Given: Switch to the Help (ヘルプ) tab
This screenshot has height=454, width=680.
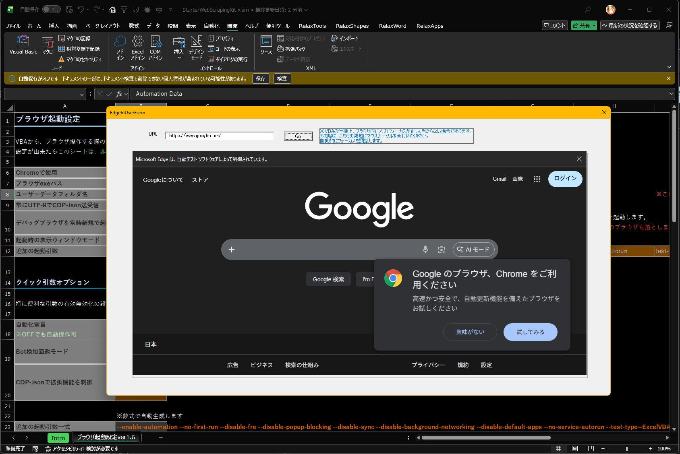Looking at the screenshot, I should point(251,26).
